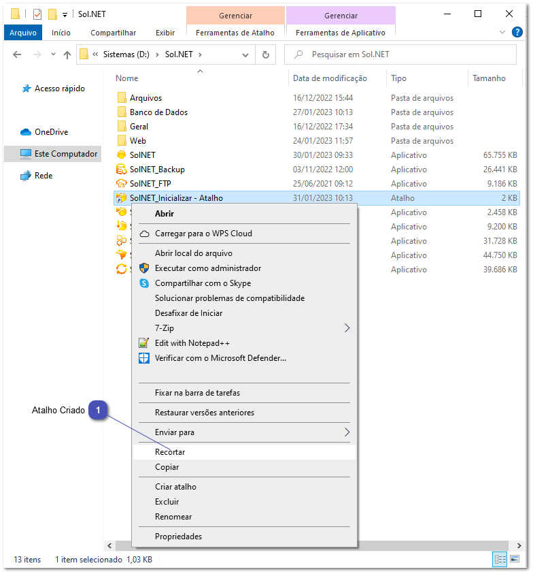The image size is (533, 574).
Task: Select Recortar in the context menu
Action: click(244, 452)
